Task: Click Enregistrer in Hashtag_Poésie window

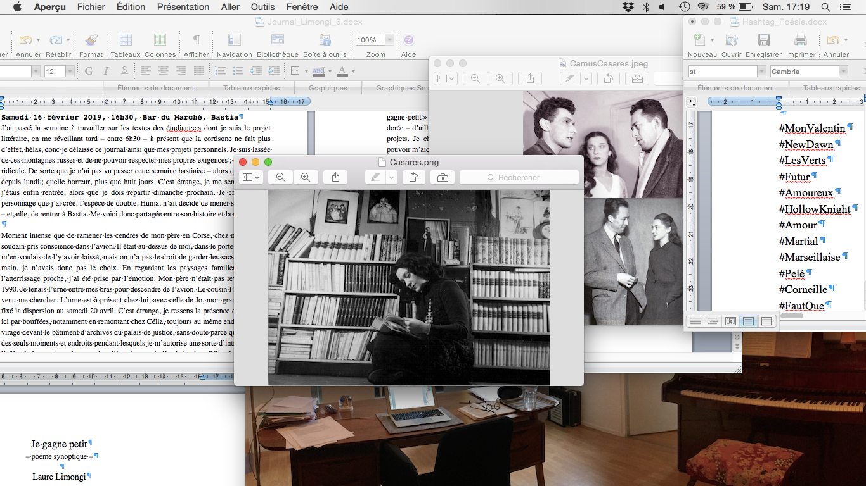Action: (763, 40)
